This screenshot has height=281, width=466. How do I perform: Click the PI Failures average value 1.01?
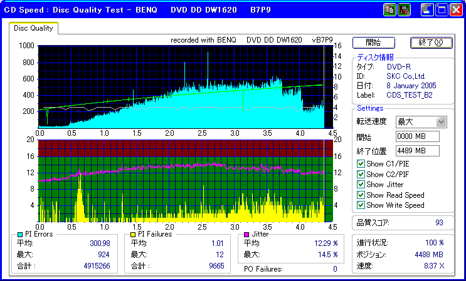[x=218, y=243]
